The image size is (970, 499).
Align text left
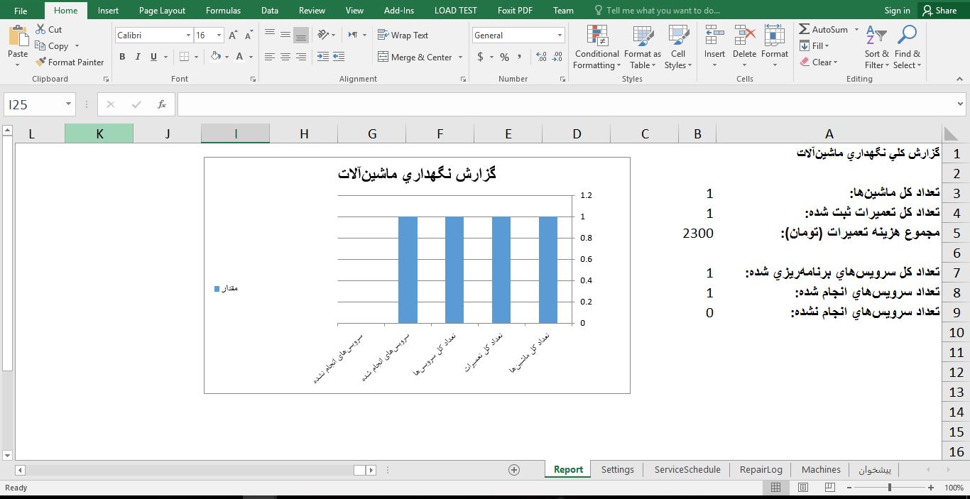pos(270,57)
